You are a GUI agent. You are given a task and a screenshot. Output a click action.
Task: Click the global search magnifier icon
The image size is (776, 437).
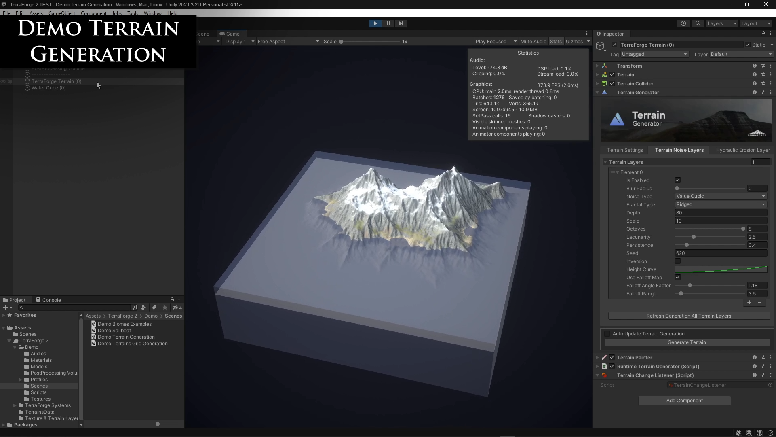point(698,23)
